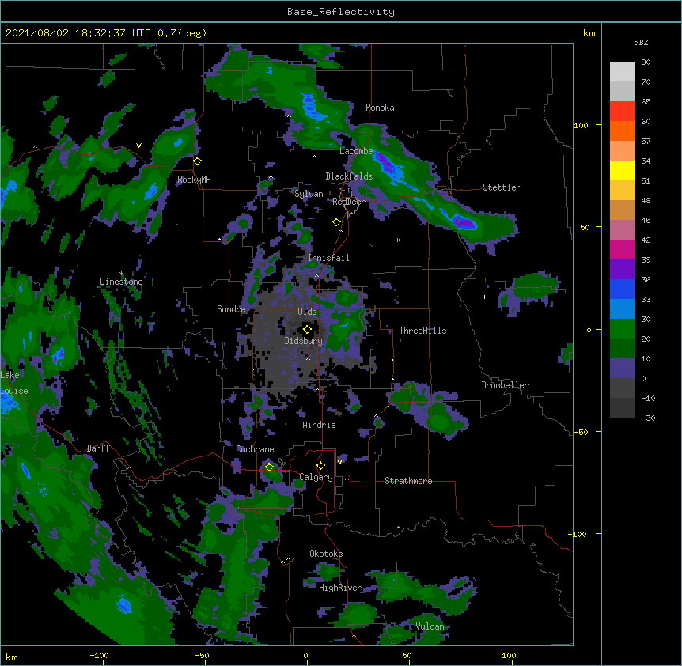
Task: Pick the red 60–65 dBZ legend swatch
Action: 622,111
